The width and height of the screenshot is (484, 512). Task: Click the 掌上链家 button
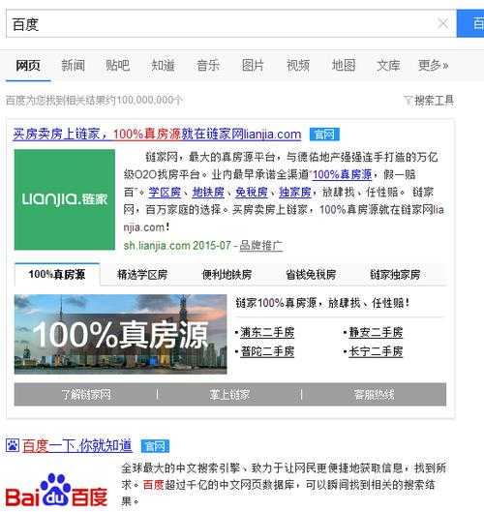(x=229, y=395)
